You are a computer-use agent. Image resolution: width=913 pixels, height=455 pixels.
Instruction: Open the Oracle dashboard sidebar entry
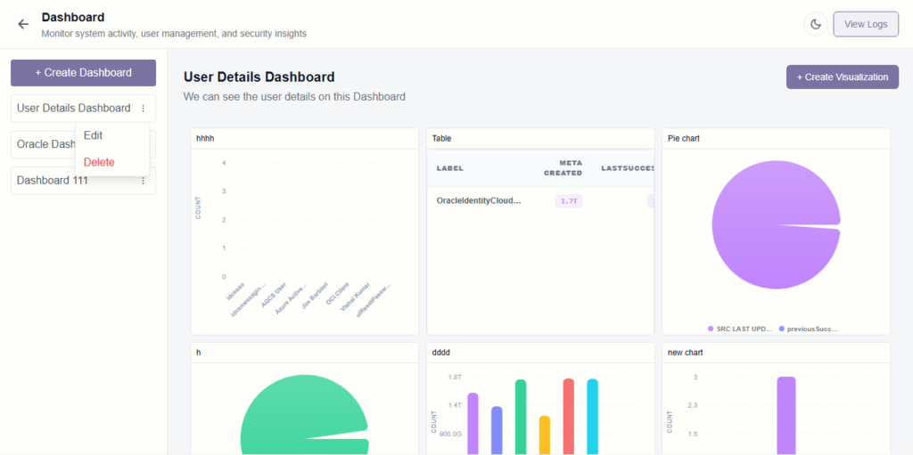tap(45, 144)
